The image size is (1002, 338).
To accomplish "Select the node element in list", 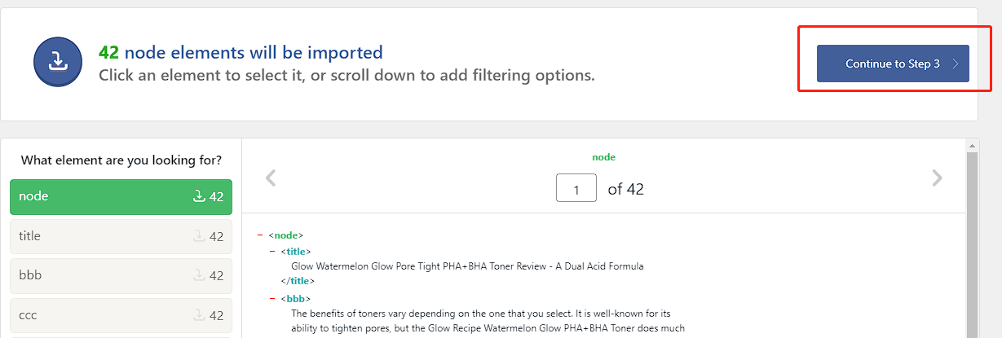I will [x=121, y=196].
